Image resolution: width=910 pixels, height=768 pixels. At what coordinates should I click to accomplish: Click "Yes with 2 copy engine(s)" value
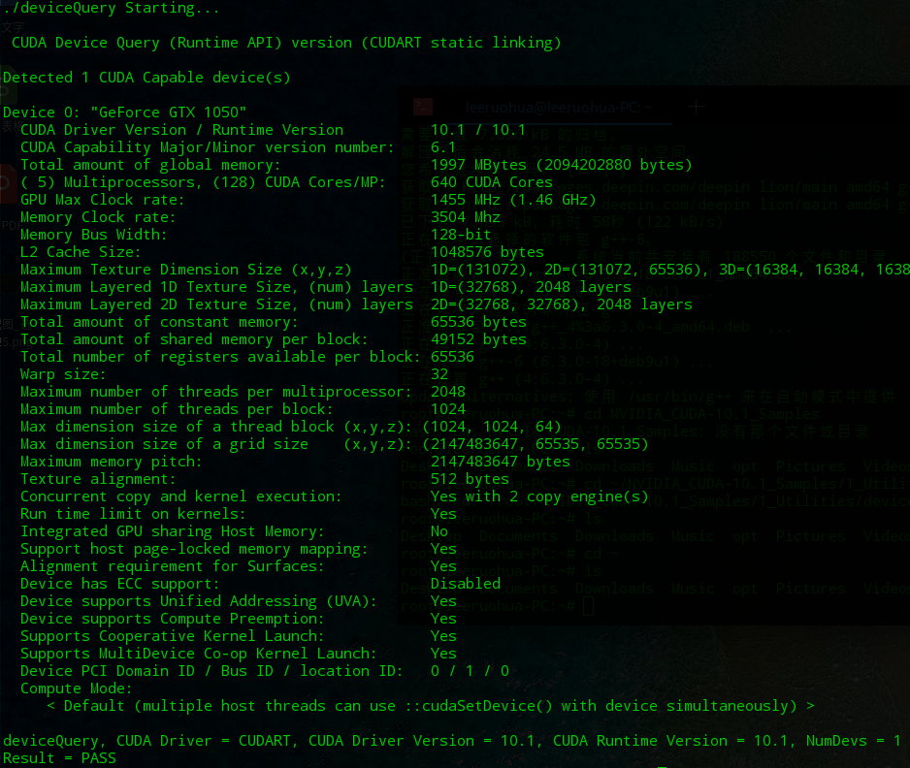[x=539, y=496]
